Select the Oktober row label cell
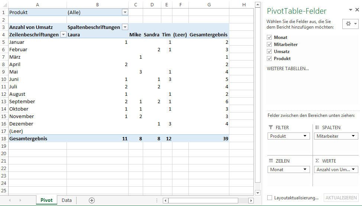The image size is (362, 206). click(38, 109)
